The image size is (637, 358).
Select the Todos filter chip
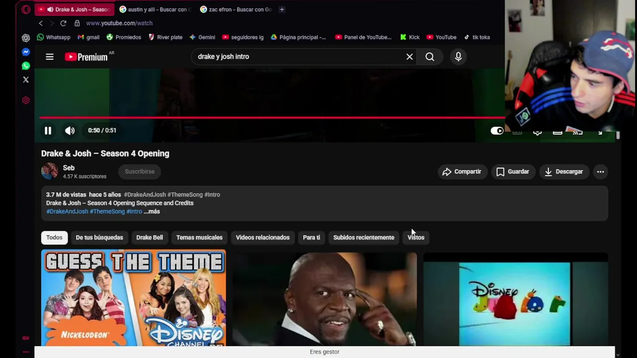(54, 238)
